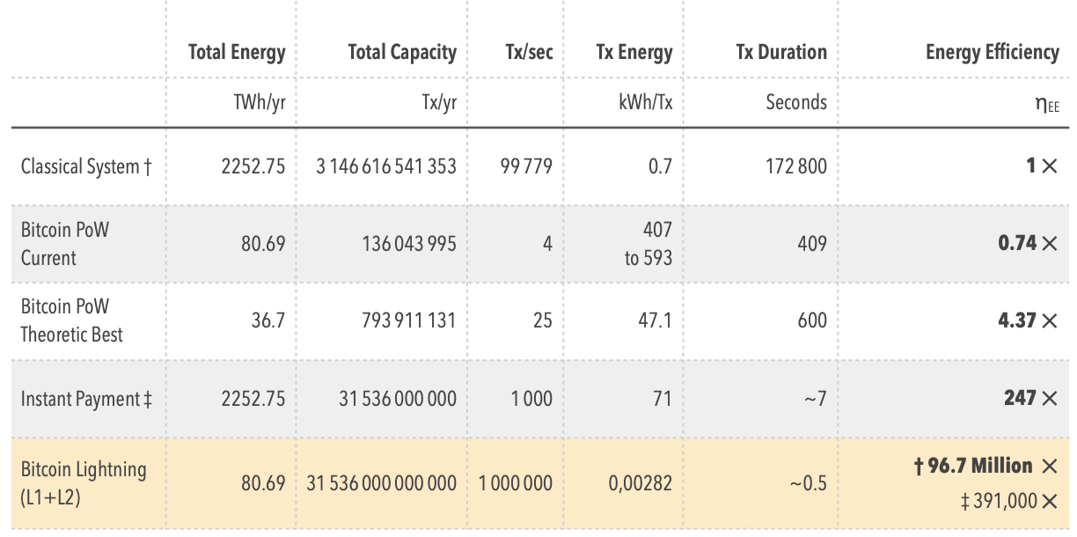Select efficiency "‡ 391,000 ×"
The width and height of the screenshot is (1077, 537).
(1010, 500)
